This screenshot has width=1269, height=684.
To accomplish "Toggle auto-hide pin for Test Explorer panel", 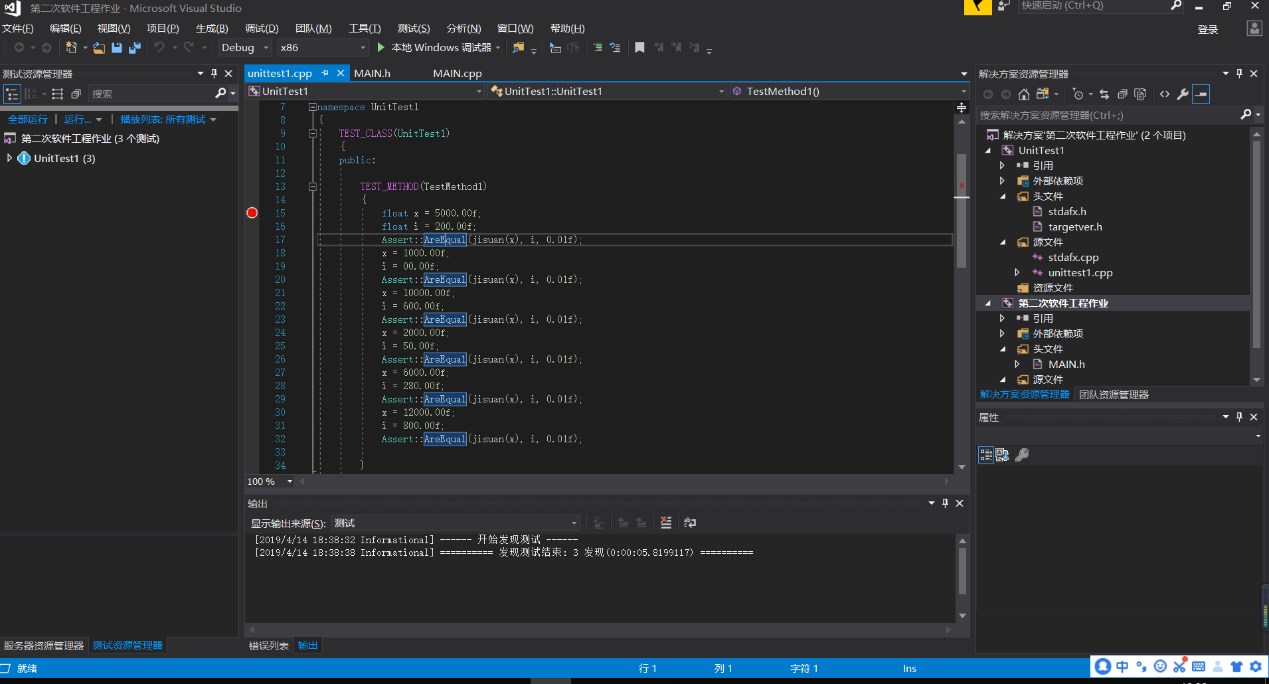I will pos(214,74).
